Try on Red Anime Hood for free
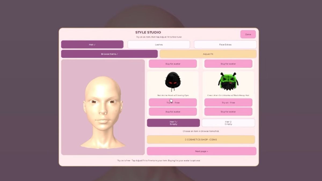The height and width of the screenshot is (181, 322). (173, 102)
